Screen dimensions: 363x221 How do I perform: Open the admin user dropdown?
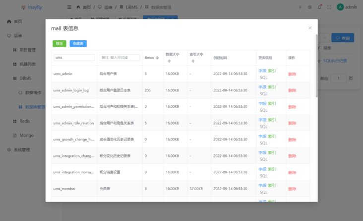pyautogui.click(x=347, y=7)
